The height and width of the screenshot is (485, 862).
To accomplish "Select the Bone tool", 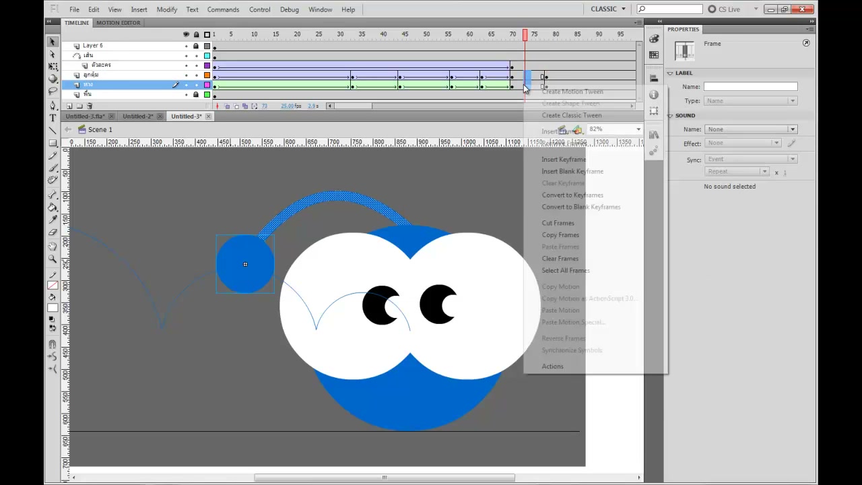I will [x=53, y=195].
